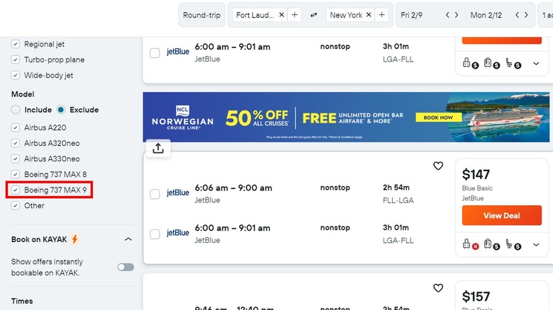Click View Deal for the $147 fare

tap(501, 215)
